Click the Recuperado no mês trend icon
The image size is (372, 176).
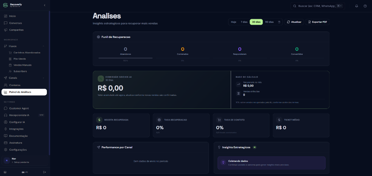(x=238, y=84)
